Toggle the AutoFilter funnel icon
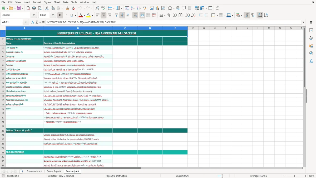Screen dimensions: 316x178 coord(144,8)
